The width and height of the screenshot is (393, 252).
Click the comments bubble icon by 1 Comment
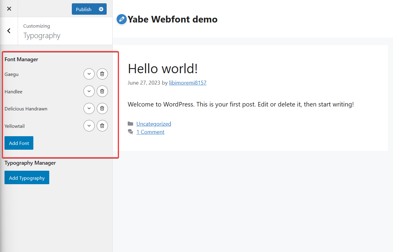click(x=130, y=132)
